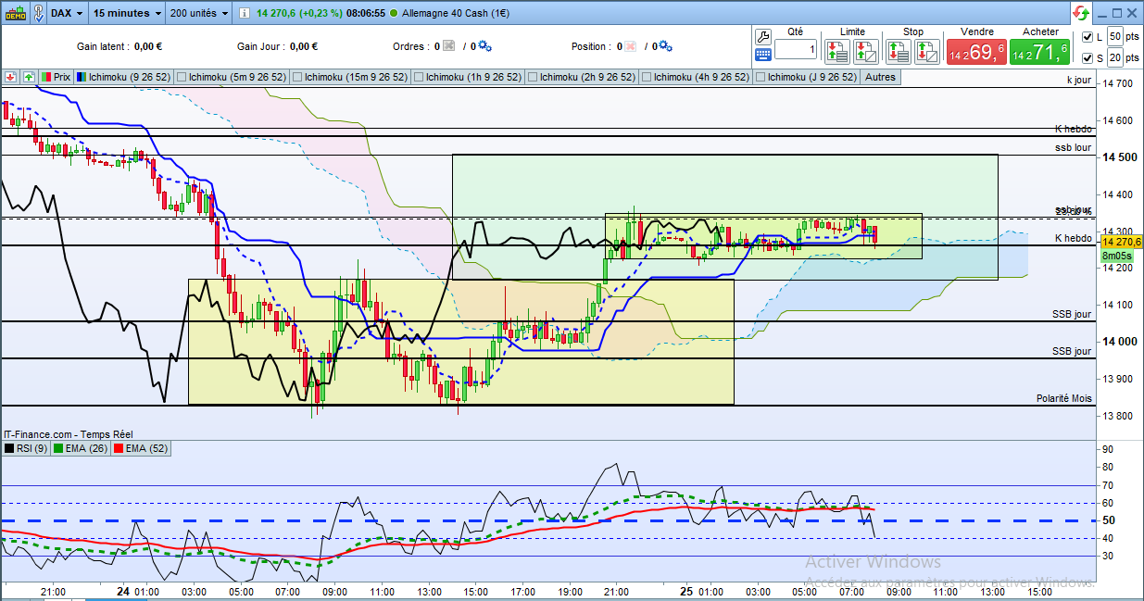Enable Ichimoku (4h 9 26 52) checkbox

point(647,77)
